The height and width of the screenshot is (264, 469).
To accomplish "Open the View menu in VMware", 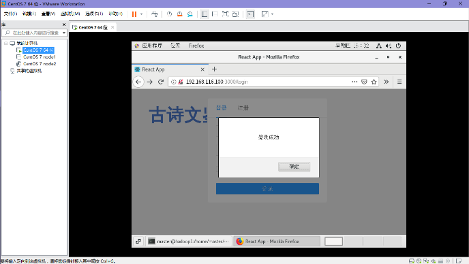I will coord(48,14).
